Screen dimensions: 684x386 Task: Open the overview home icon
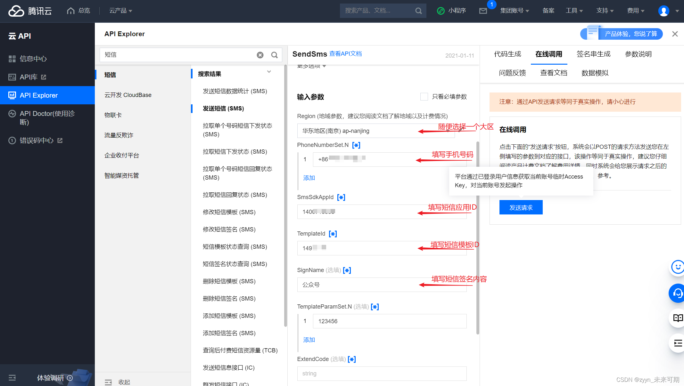pos(70,11)
